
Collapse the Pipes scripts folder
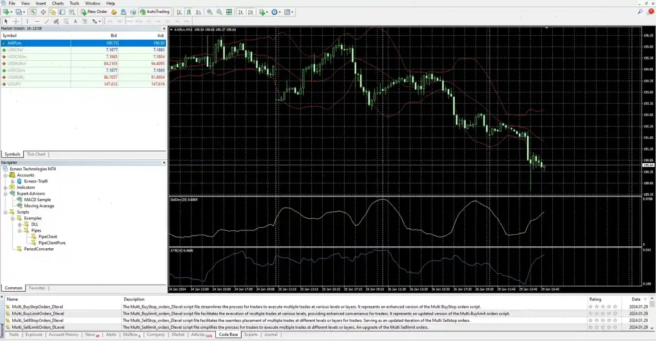[20, 231]
